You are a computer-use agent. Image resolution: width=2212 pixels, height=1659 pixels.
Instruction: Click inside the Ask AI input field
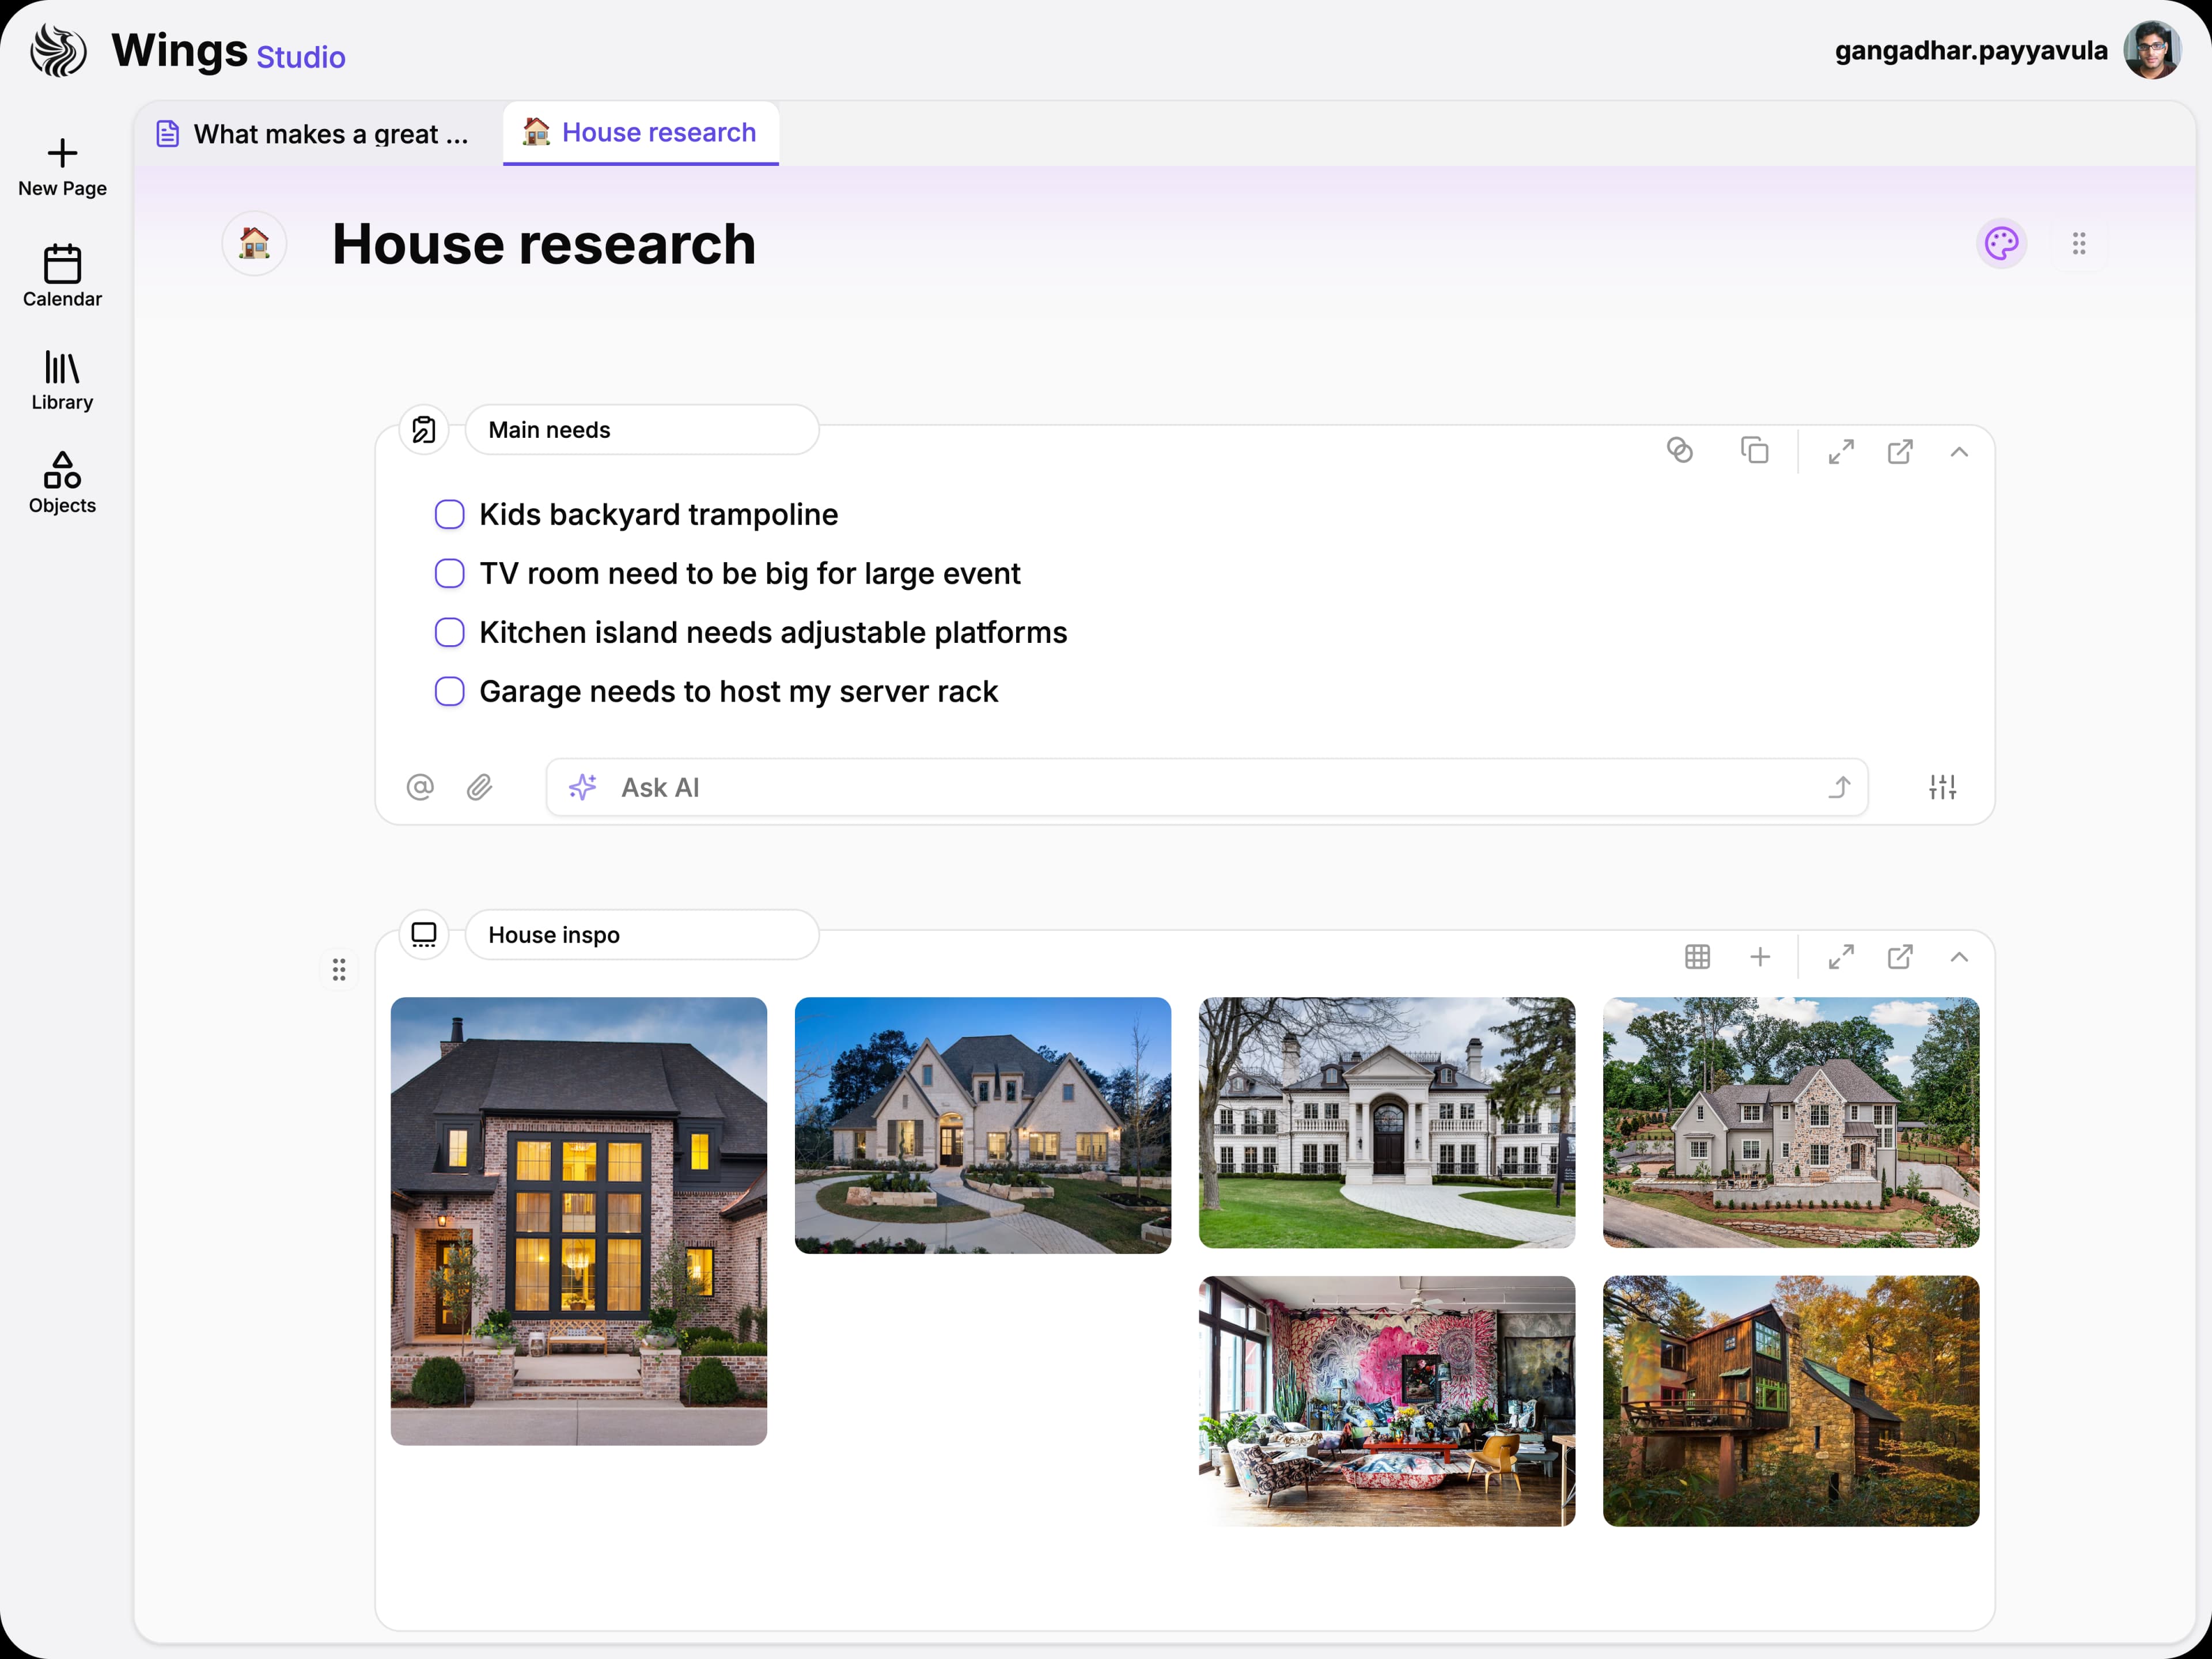tap(1100, 787)
